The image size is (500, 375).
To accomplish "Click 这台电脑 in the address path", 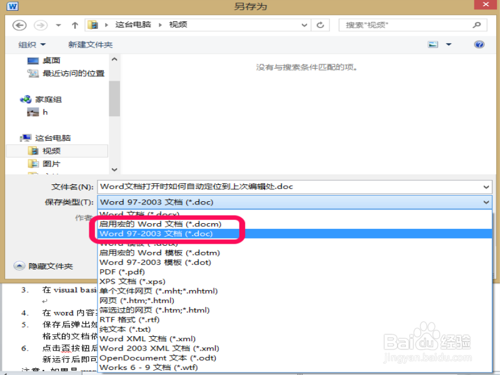I will coord(133,24).
